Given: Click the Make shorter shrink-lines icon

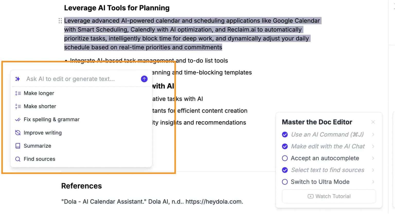Looking at the screenshot, I should point(18,106).
